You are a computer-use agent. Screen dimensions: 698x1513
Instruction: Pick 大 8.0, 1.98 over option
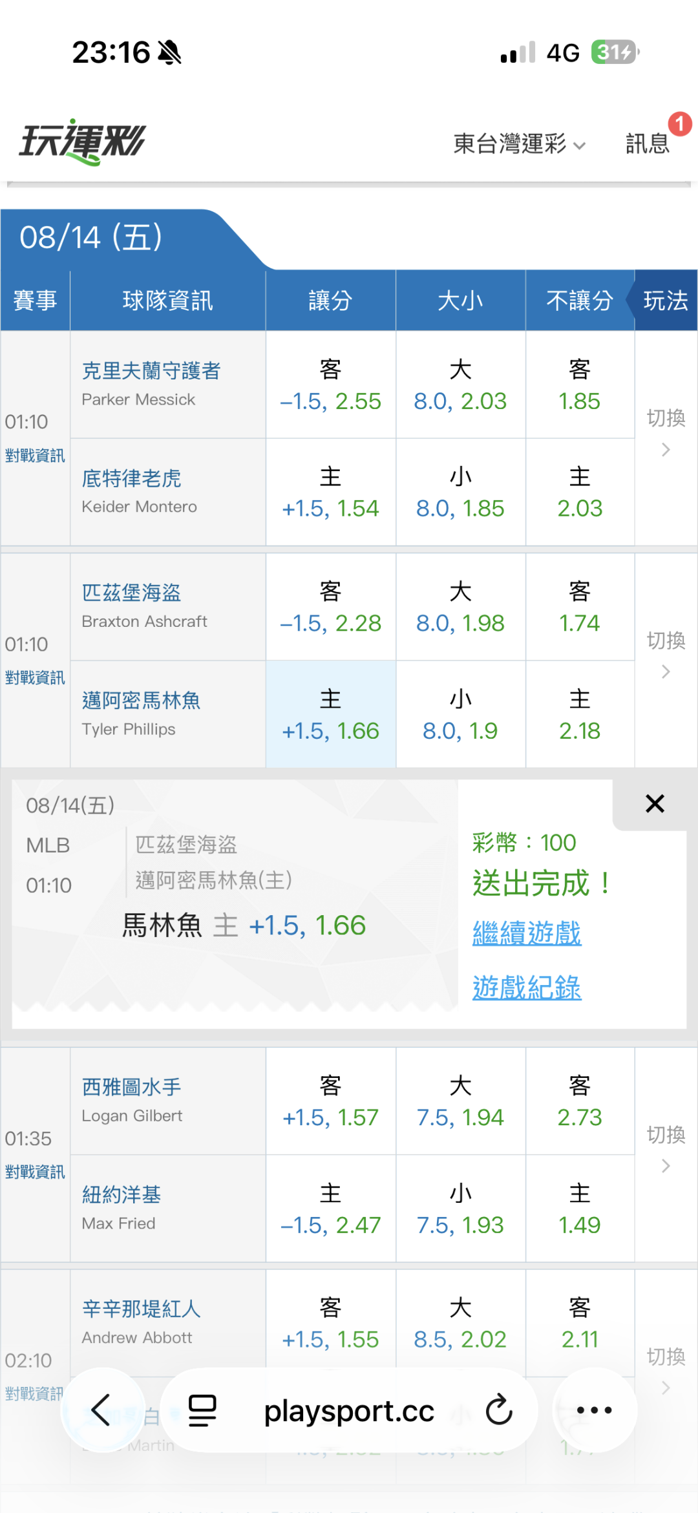(x=460, y=608)
